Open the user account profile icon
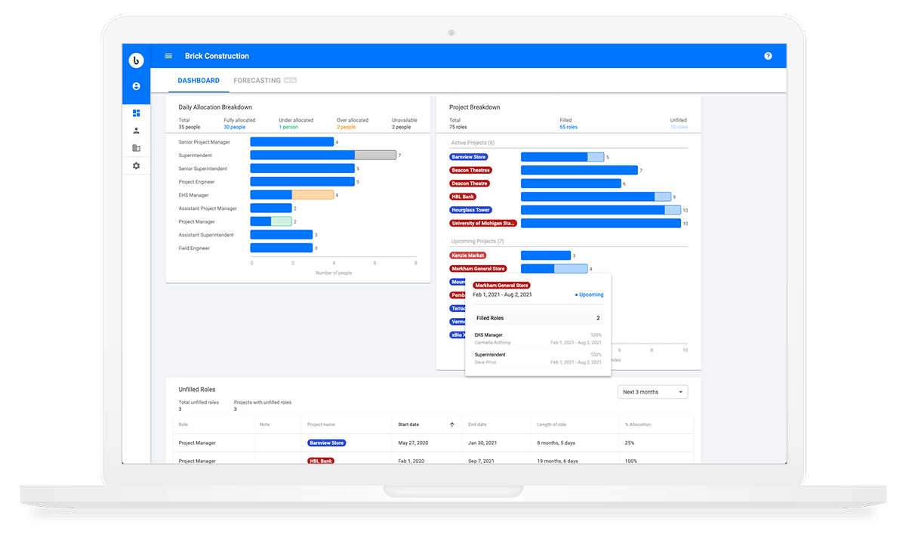906x534 pixels. click(x=136, y=87)
